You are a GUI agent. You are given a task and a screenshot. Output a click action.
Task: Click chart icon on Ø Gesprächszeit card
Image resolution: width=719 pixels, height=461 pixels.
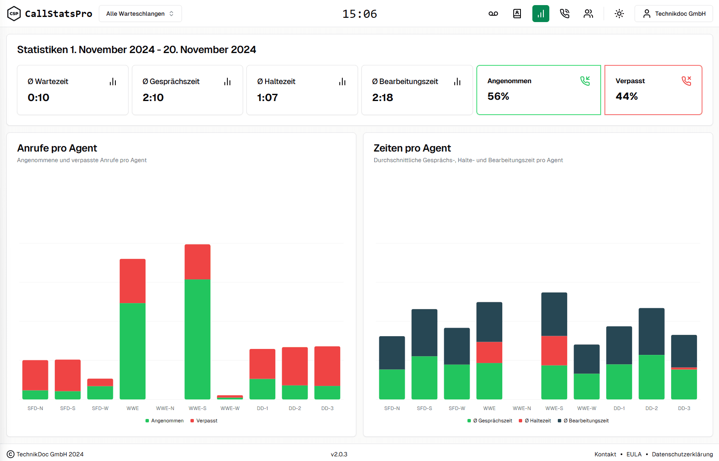227,82
